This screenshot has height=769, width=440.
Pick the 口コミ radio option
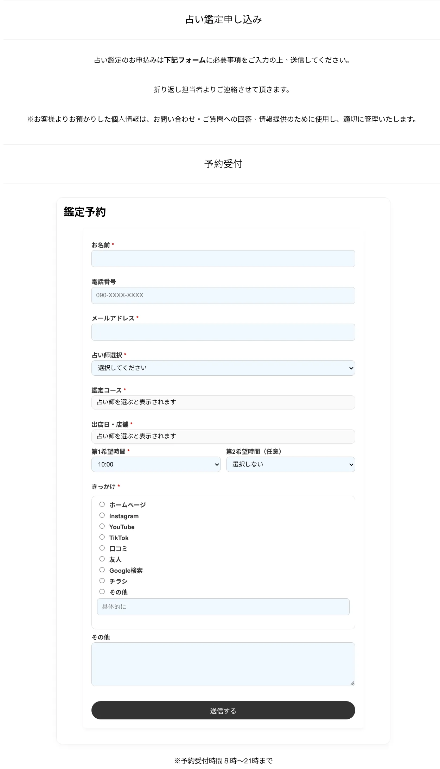pos(102,548)
